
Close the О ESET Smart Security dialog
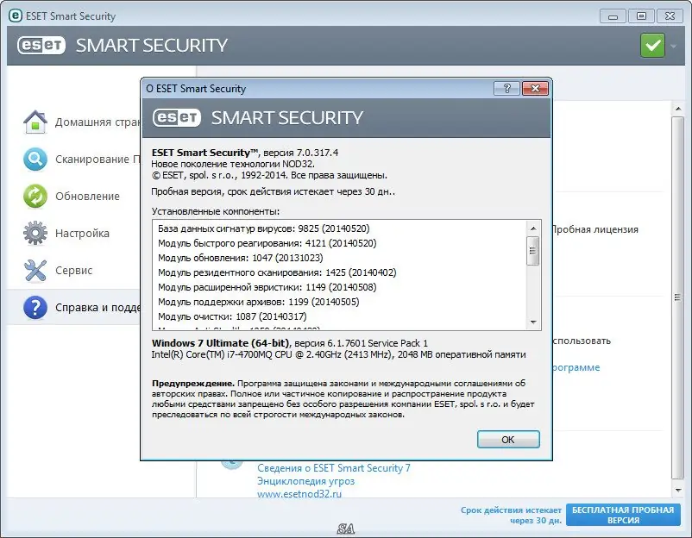pyautogui.click(x=535, y=88)
